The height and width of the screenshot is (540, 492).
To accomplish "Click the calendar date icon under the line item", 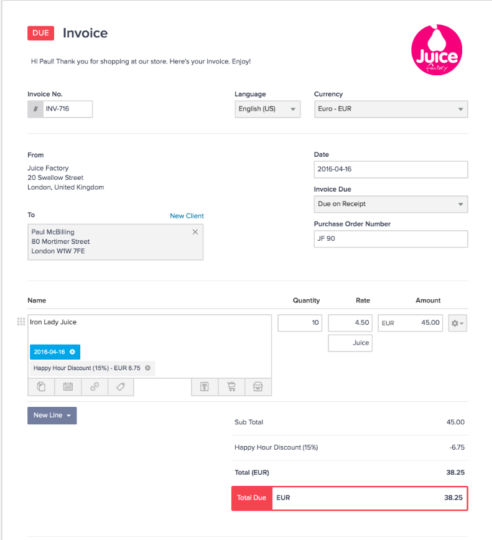I will coord(68,387).
